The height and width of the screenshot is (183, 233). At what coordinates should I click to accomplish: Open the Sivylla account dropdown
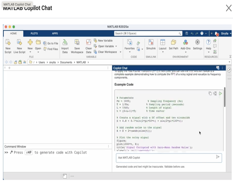coord(226,34)
